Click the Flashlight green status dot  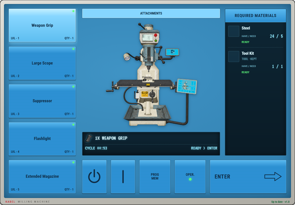73,125
